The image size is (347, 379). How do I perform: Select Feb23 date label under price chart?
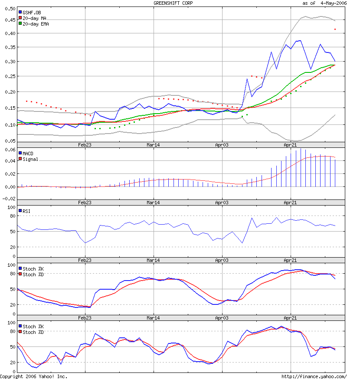[85, 145]
